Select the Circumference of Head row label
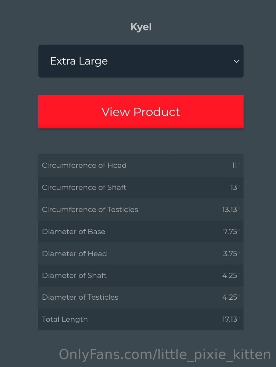The width and height of the screenshot is (276, 367). point(84,165)
